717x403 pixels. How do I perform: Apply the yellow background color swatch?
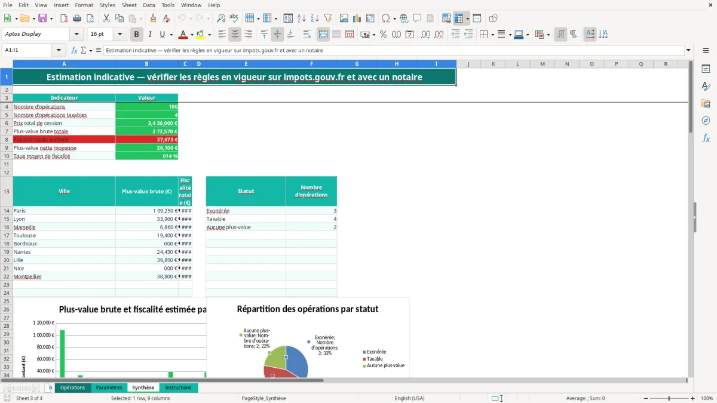[200, 35]
